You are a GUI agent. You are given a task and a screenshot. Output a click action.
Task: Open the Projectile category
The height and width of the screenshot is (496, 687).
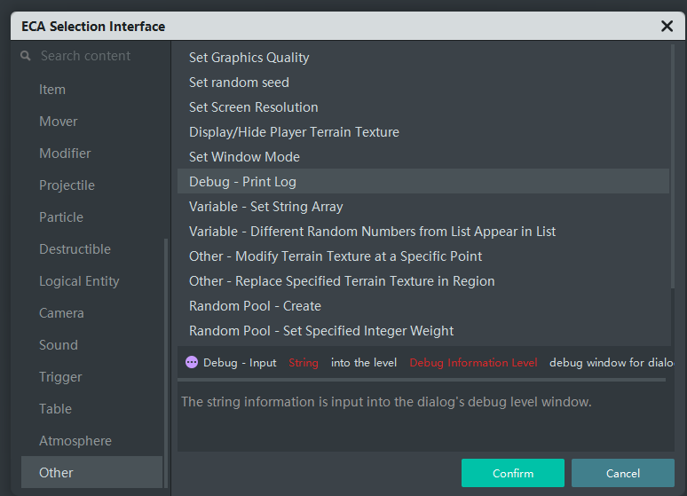(67, 185)
